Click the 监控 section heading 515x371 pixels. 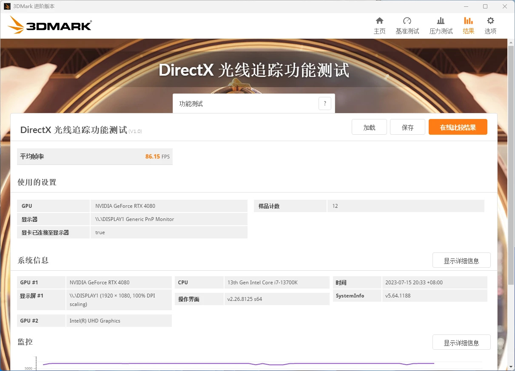point(25,342)
